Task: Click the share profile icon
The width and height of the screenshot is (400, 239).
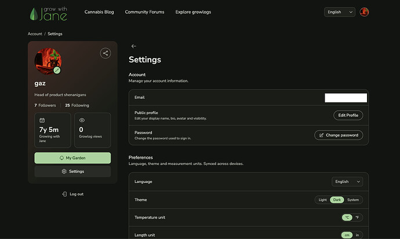Action: click(x=106, y=53)
